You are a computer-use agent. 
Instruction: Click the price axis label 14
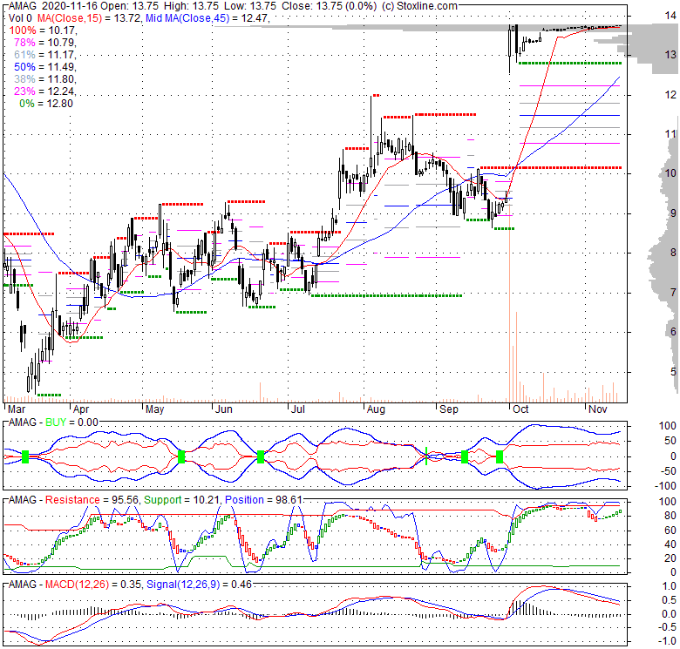tap(671, 16)
